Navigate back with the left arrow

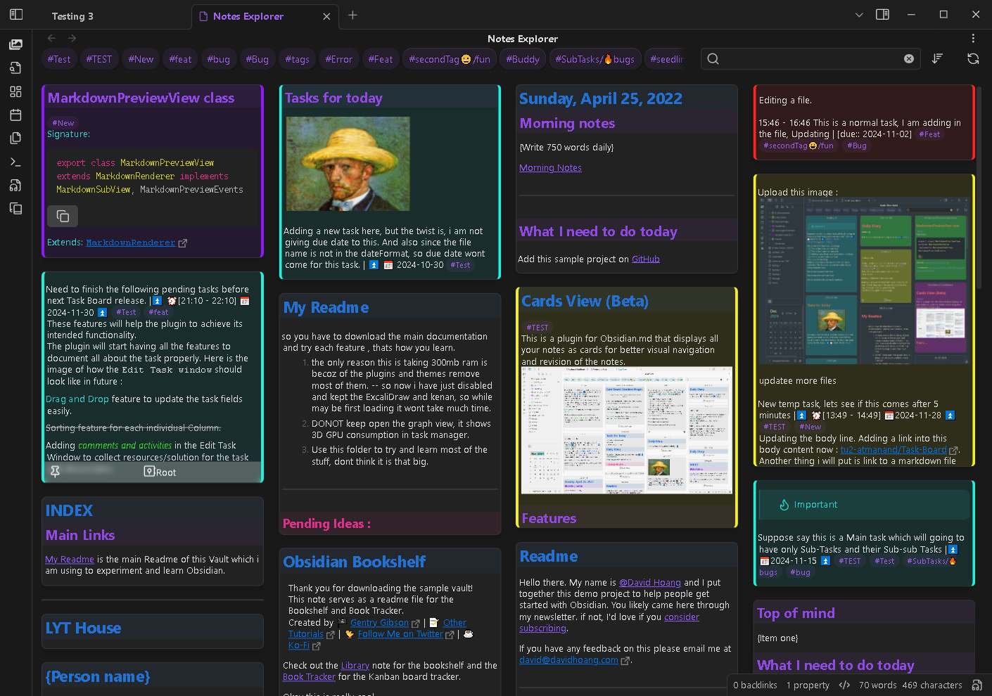pyautogui.click(x=51, y=38)
